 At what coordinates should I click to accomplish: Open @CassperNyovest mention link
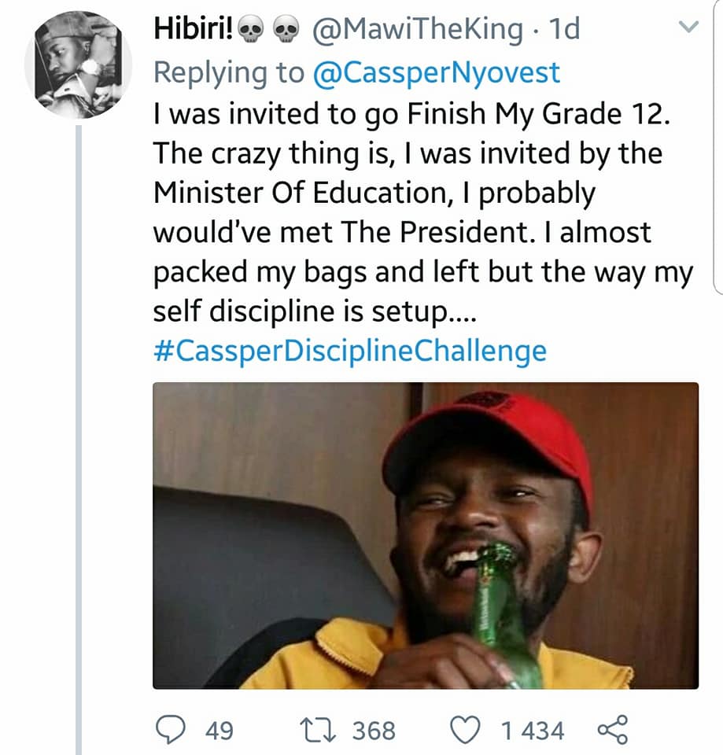(437, 72)
